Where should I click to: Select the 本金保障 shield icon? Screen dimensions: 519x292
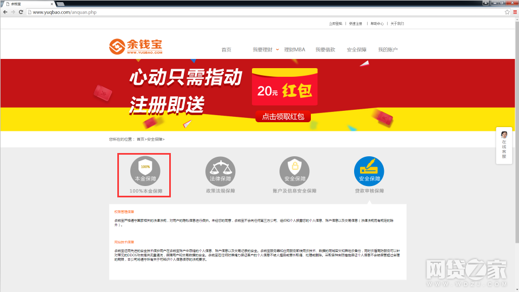point(145,171)
